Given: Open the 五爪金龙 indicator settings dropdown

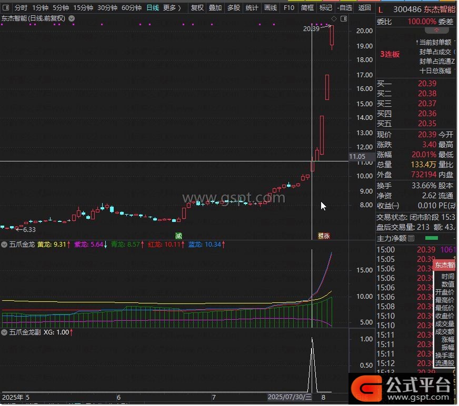Looking at the screenshot, I should pyautogui.click(x=4, y=245).
